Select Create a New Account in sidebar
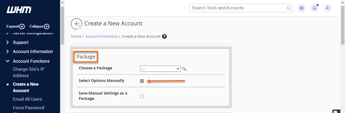 pyautogui.click(x=26, y=87)
